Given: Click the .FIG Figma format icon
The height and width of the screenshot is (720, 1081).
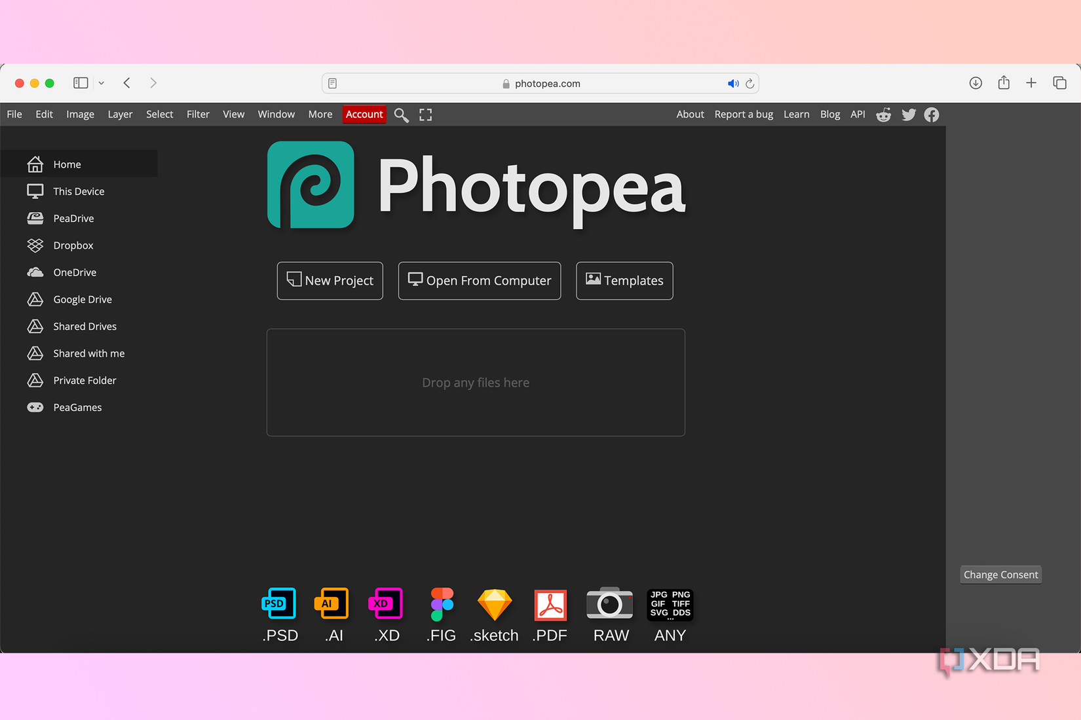Looking at the screenshot, I should [442, 603].
